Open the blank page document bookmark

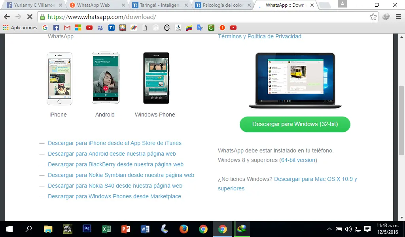click(x=145, y=28)
